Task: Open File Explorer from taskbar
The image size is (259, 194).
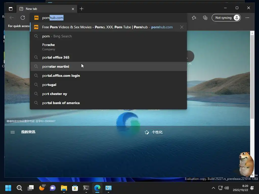Action: coord(64,188)
